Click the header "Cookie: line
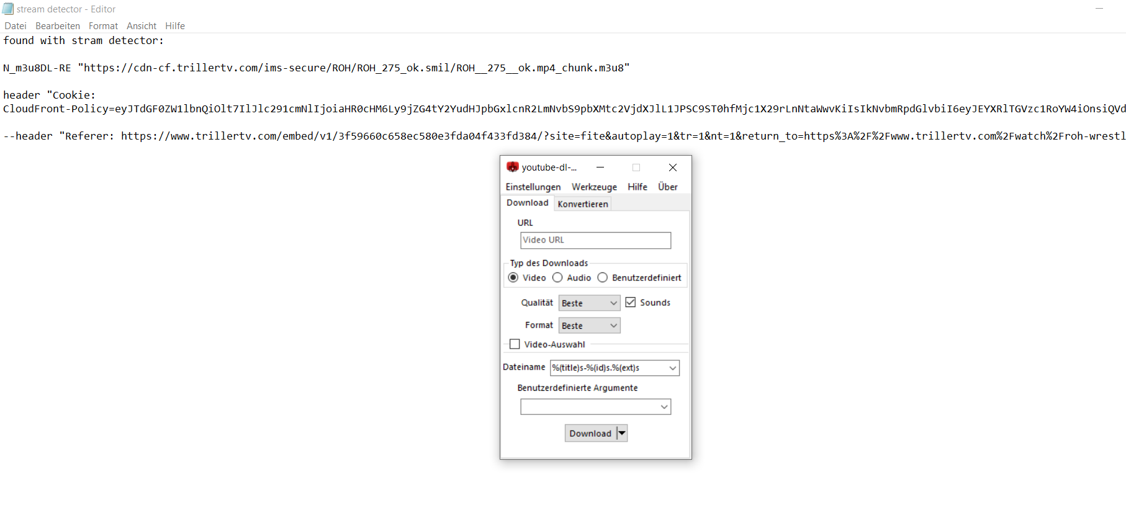This screenshot has width=1126, height=513. coord(50,95)
